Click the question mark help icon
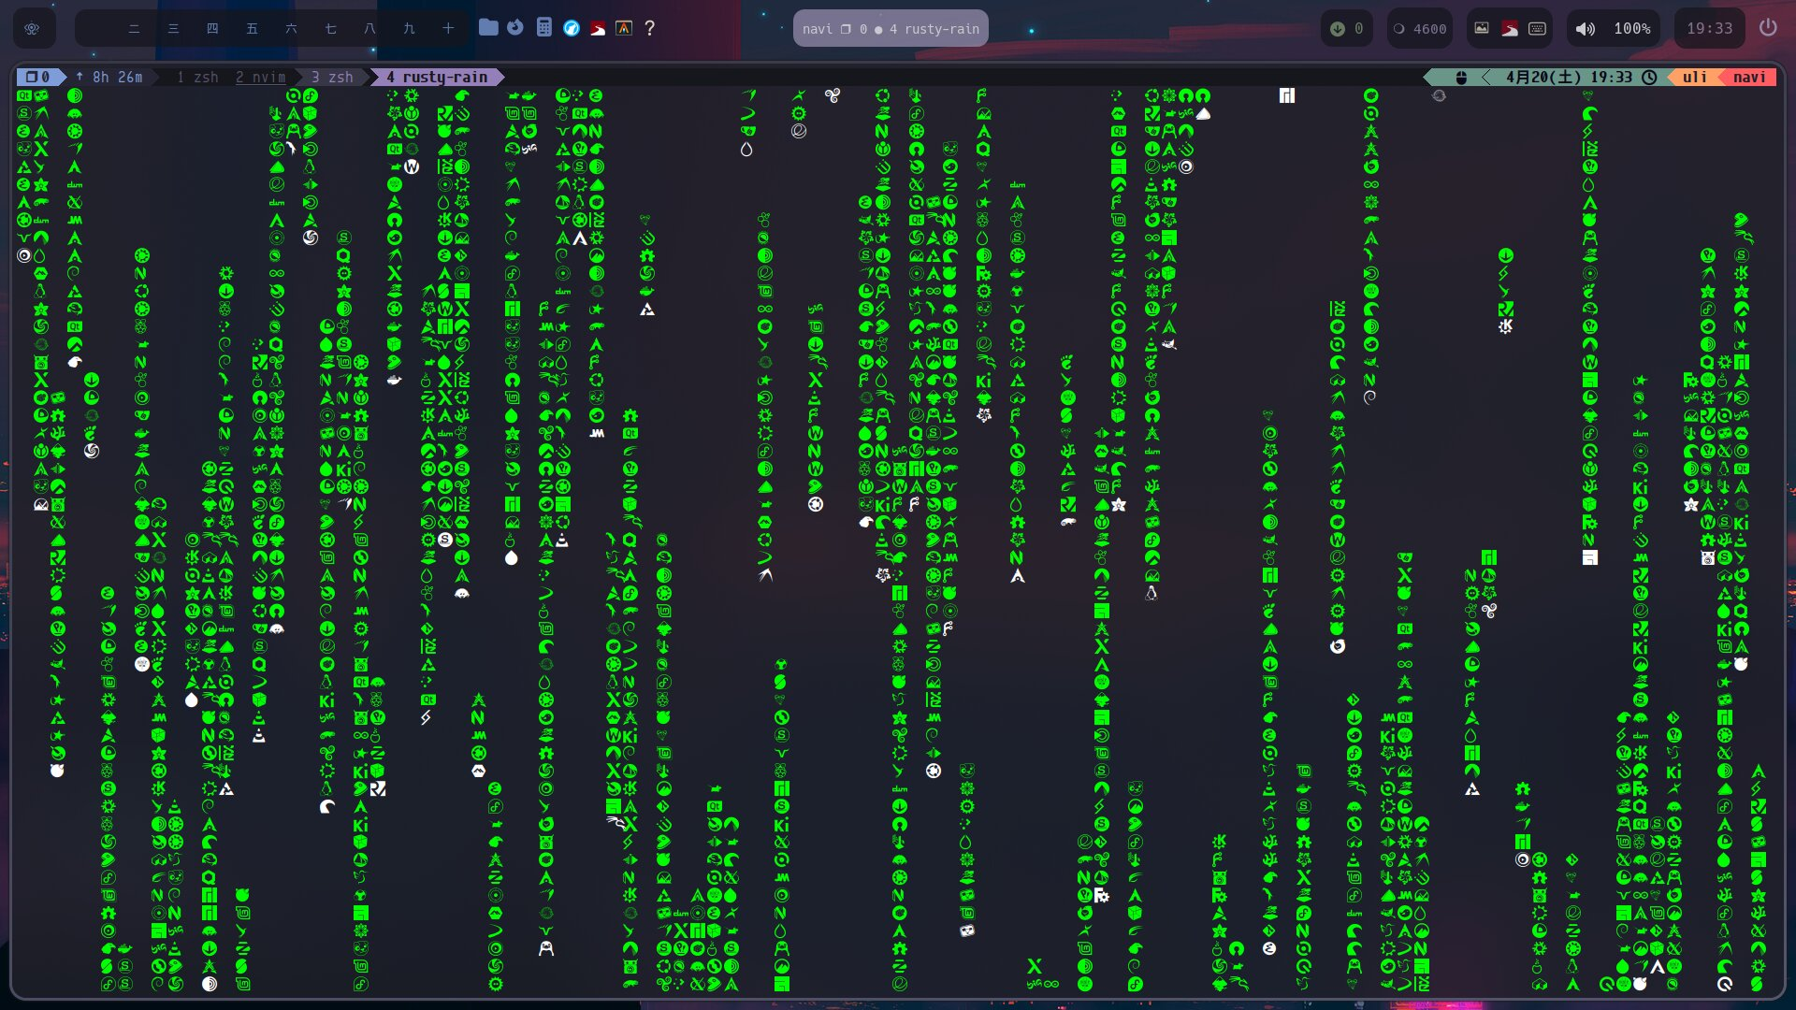The image size is (1796, 1010). tap(650, 28)
